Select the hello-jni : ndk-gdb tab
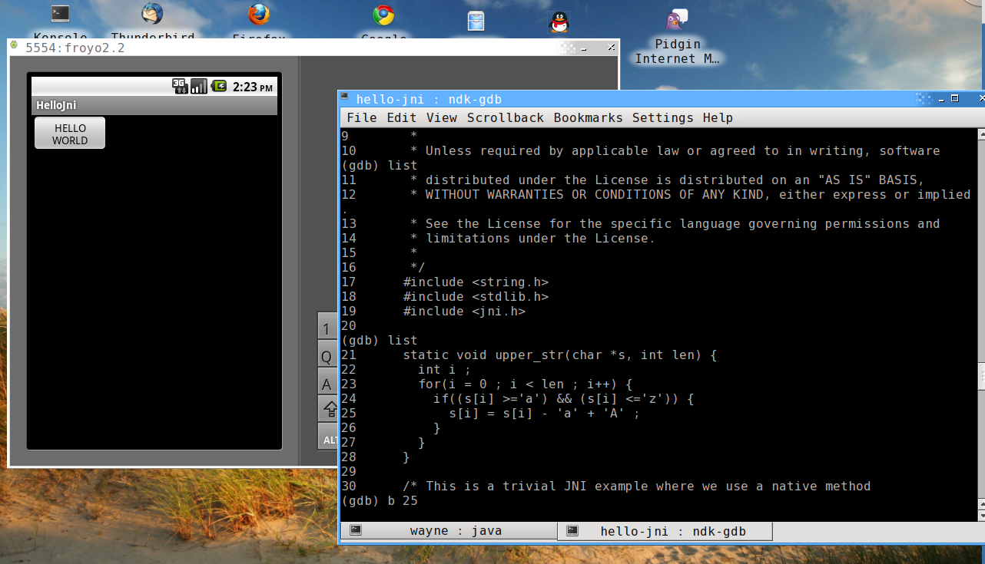Image resolution: width=985 pixels, height=564 pixels. [x=665, y=531]
